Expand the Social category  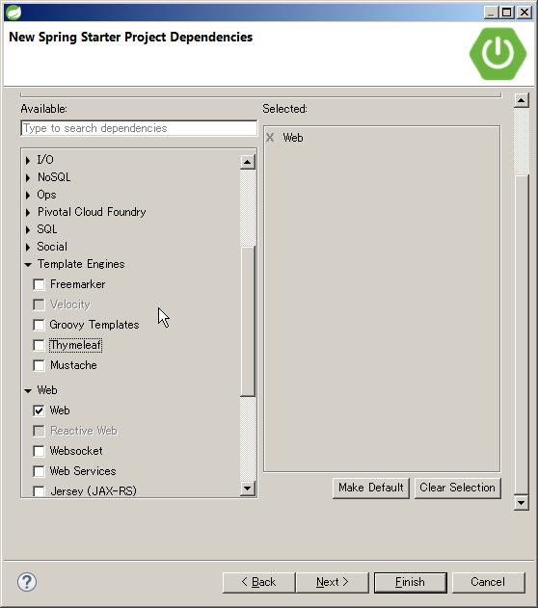click(x=28, y=247)
